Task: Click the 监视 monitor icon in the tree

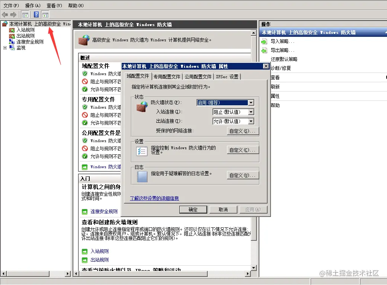Action: point(12,48)
